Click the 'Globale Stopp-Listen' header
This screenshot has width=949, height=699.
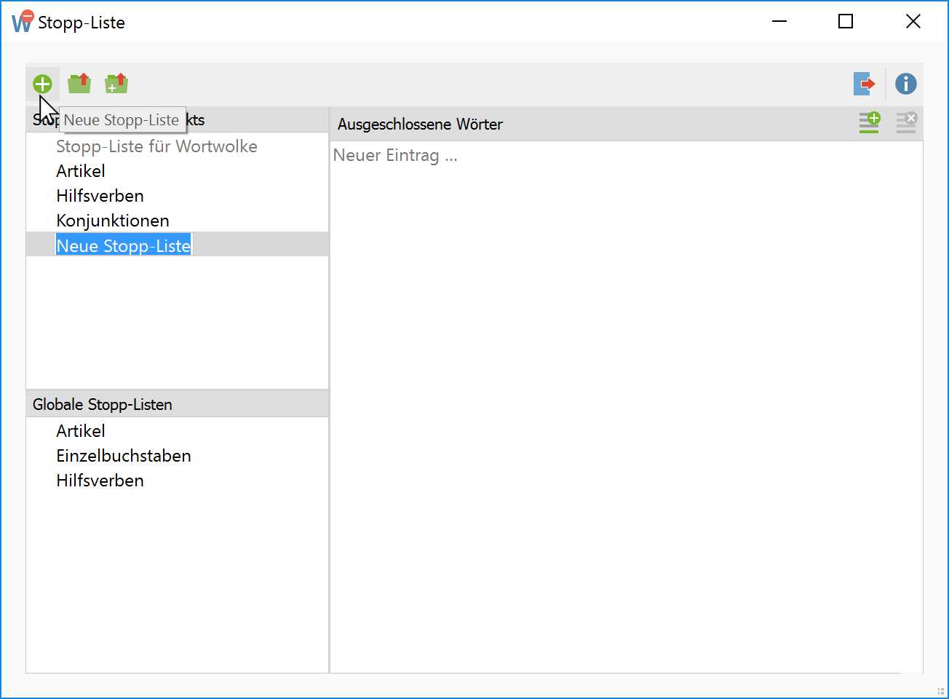tap(178, 404)
